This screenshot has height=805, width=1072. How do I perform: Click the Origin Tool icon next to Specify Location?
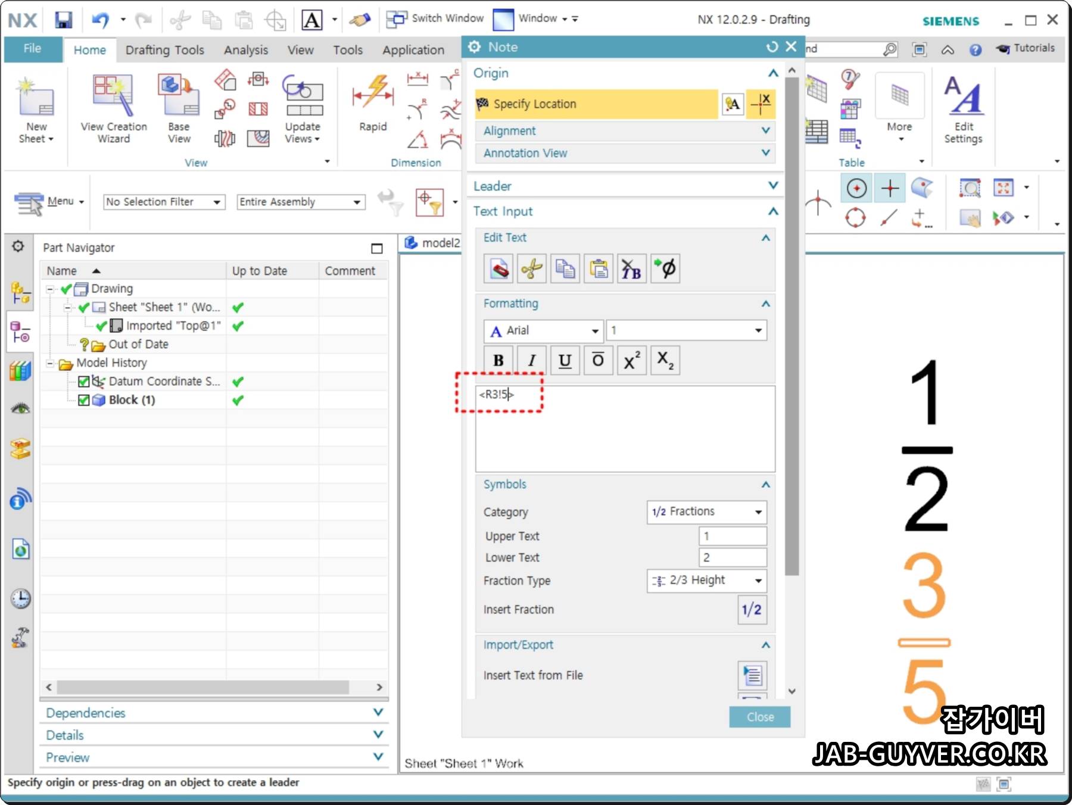[733, 104]
